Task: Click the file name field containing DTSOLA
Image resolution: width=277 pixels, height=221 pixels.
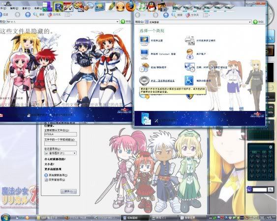Action: tap(61, 134)
